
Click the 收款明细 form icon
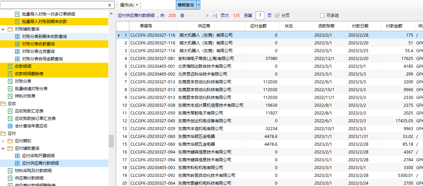point(10,66)
